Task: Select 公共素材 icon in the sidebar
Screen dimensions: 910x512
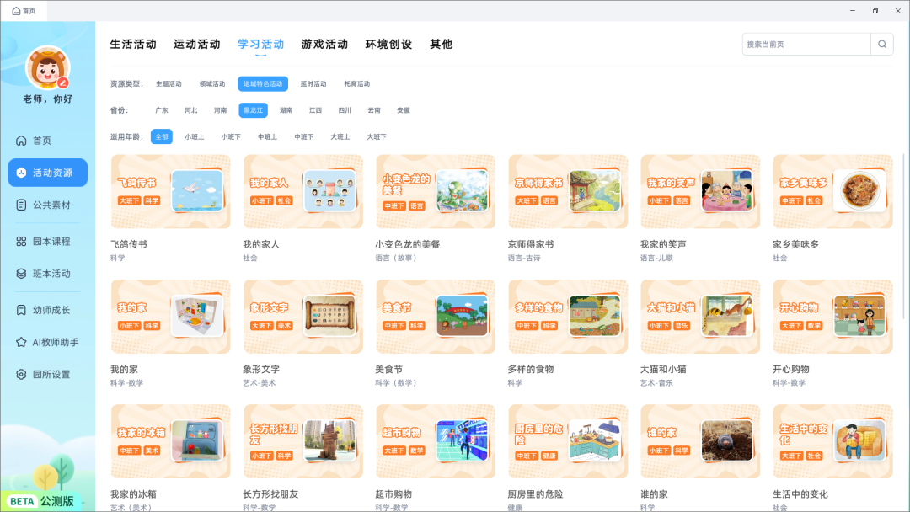Action: pos(22,205)
